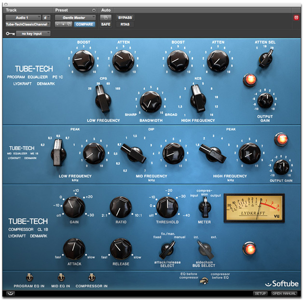Viewport: 304px width, 301px height.
Task: Click the METER input/compression/output selector
Action: pos(205,207)
